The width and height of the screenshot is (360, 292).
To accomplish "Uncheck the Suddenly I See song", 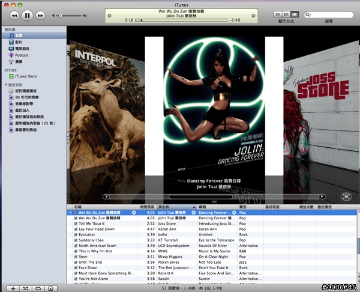I will click(76, 240).
